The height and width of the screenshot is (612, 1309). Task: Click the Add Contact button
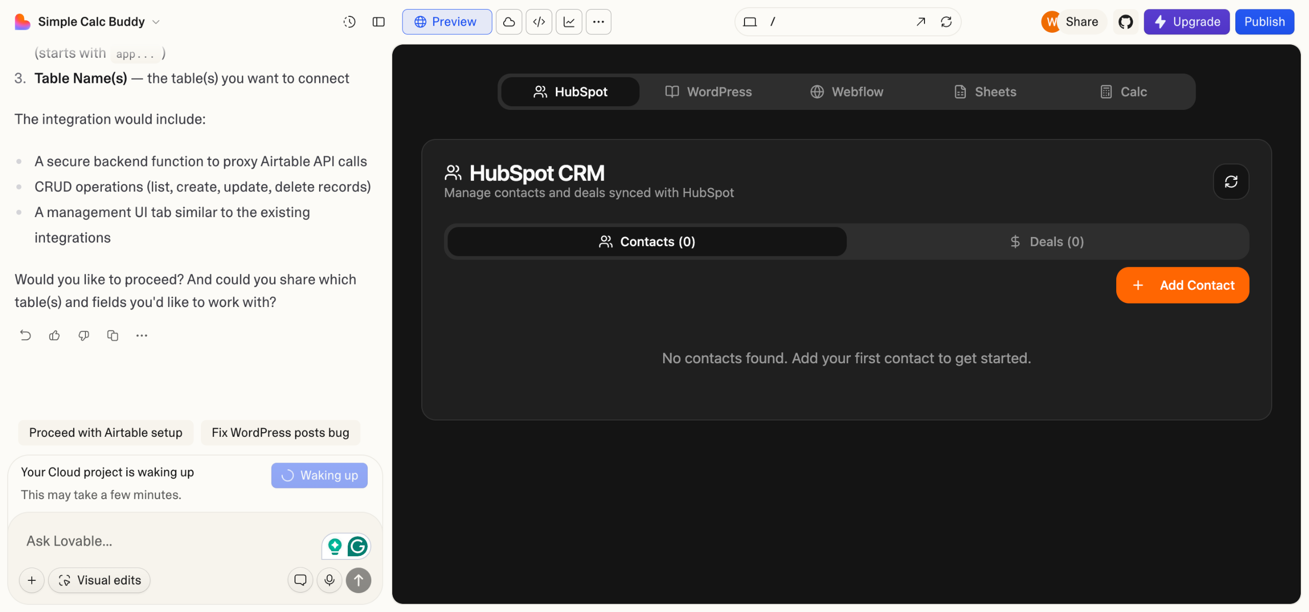point(1182,285)
